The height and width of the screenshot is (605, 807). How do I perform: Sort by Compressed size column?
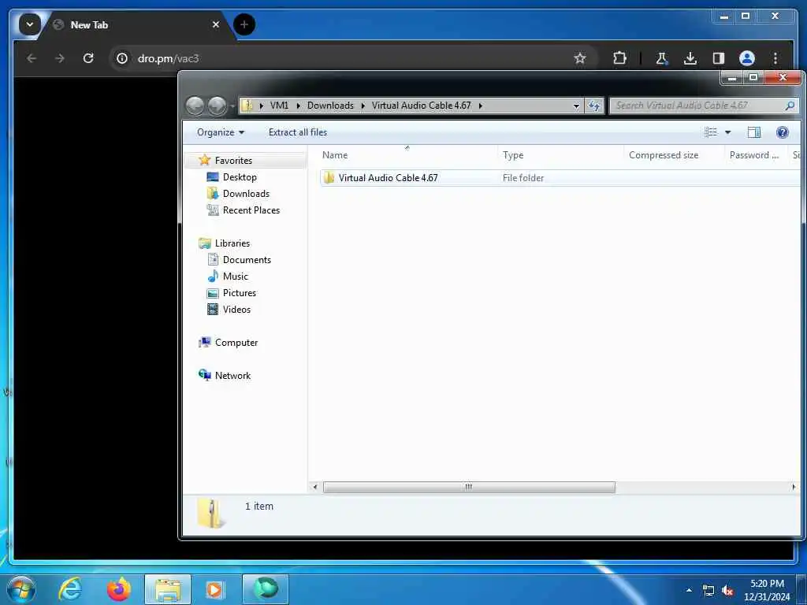[674, 155]
